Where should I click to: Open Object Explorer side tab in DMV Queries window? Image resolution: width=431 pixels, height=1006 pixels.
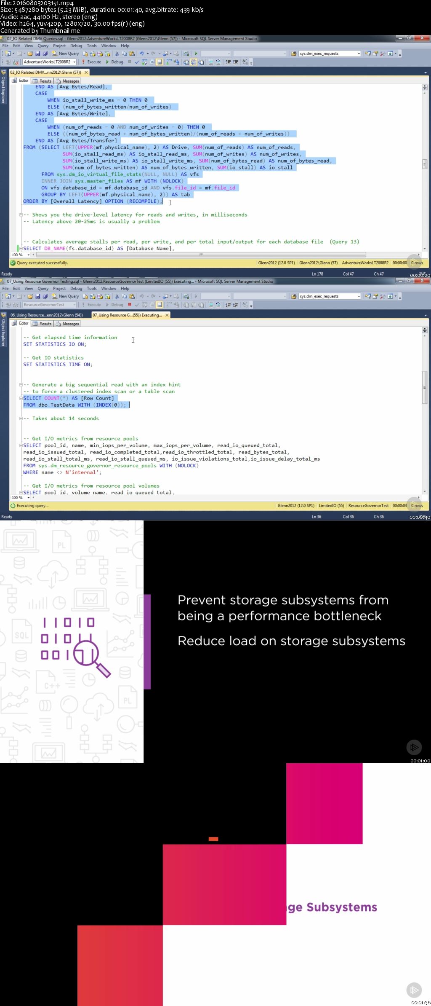[3, 87]
